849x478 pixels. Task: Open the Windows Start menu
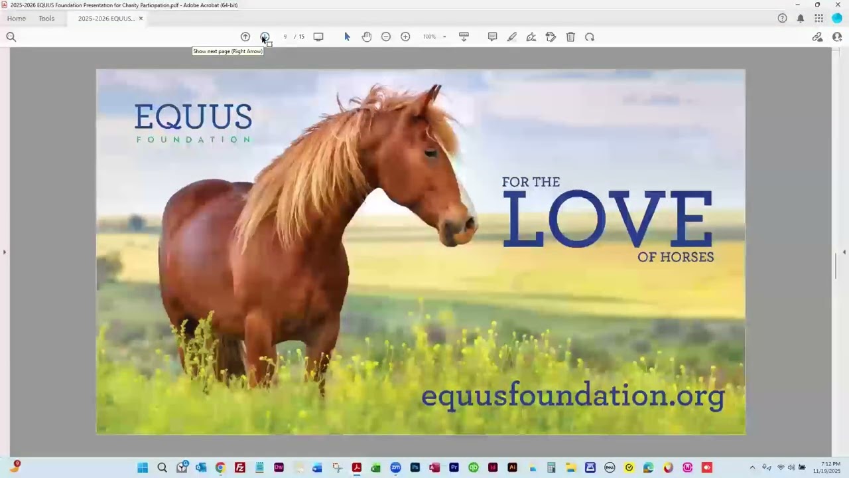pos(143,467)
